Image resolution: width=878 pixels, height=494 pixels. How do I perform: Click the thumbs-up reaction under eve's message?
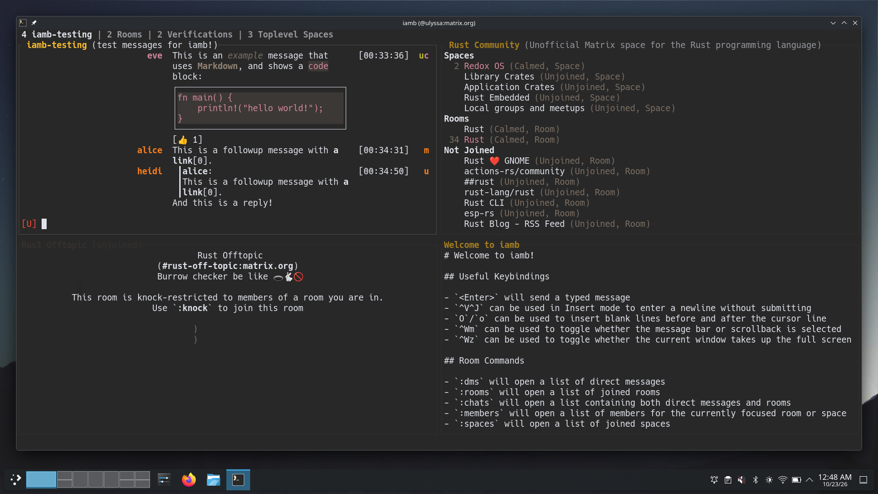tap(187, 140)
